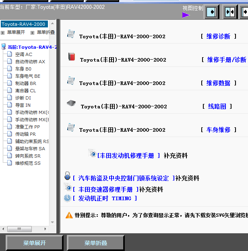Click the 特别提示 warning icon
Viewport: 248px width, 251px height.
(x=69, y=215)
